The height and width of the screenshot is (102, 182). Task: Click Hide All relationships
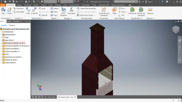(x=43, y=15)
